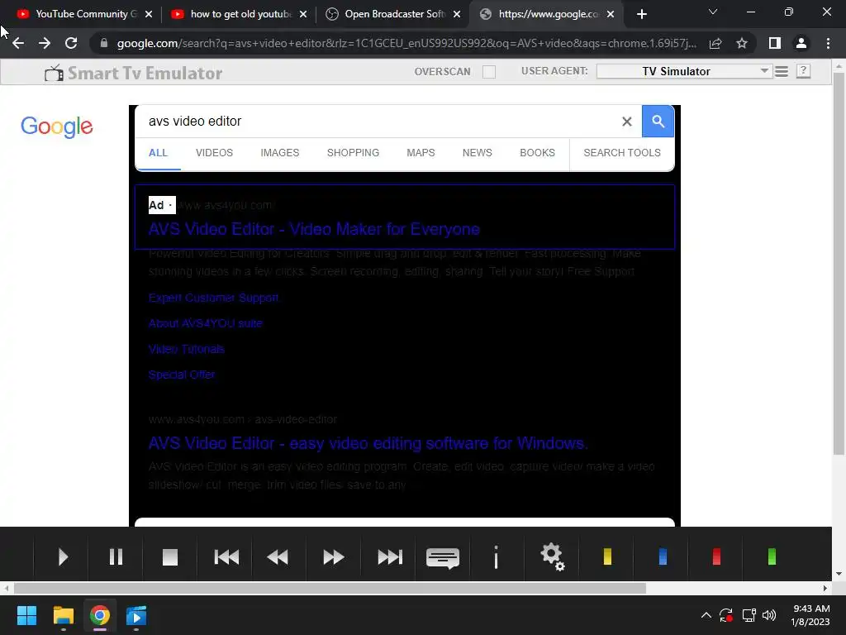846x635 pixels.
Task: Toggle the Chrome side panel icon
Action: point(775,43)
